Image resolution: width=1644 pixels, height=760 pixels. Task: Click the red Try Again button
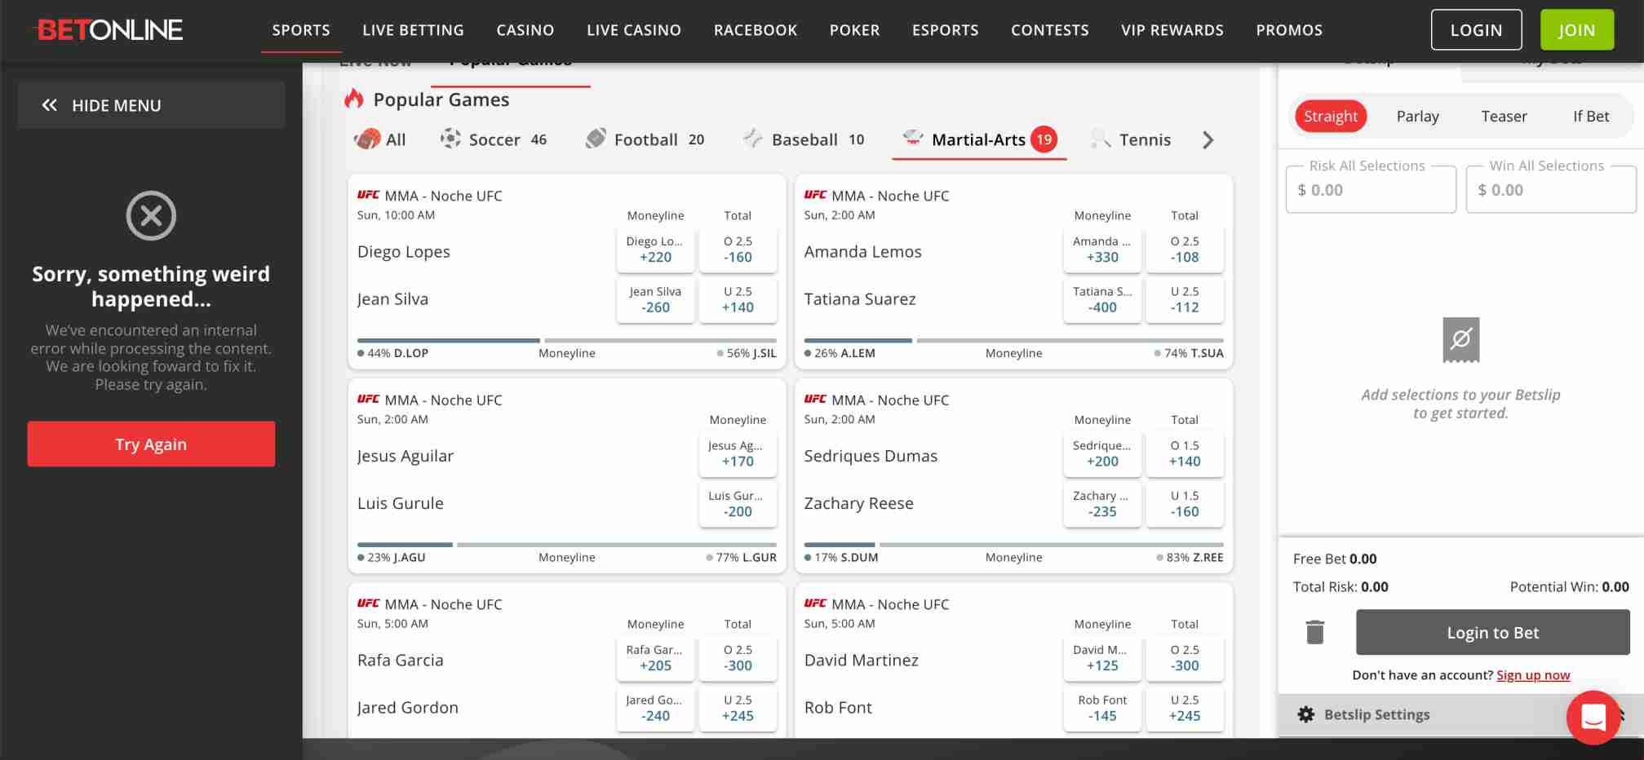tap(151, 444)
